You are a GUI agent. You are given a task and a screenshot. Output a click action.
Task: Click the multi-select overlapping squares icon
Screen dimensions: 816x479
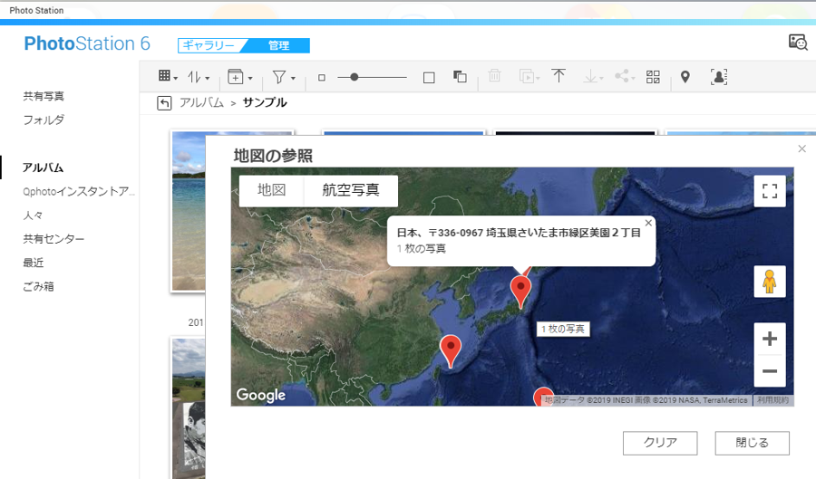(x=460, y=78)
